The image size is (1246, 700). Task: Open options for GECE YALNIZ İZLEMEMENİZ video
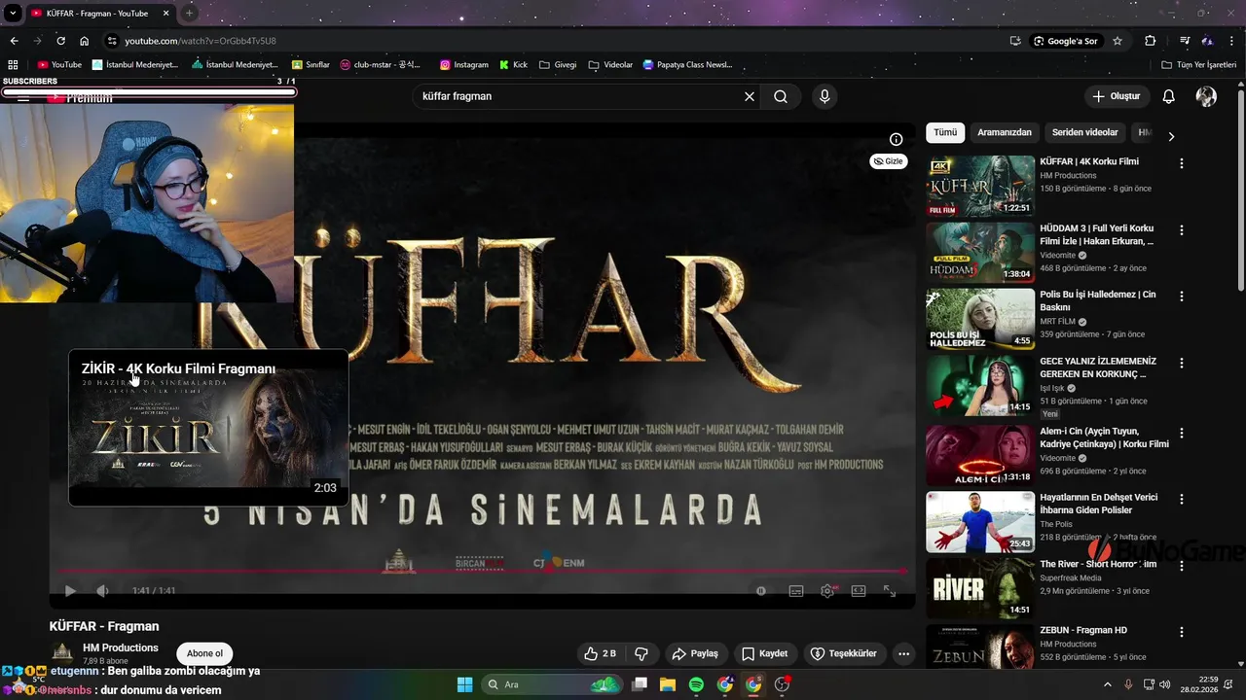pyautogui.click(x=1182, y=363)
